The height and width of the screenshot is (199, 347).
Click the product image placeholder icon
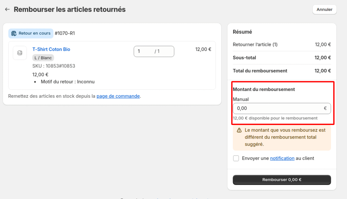20,53
